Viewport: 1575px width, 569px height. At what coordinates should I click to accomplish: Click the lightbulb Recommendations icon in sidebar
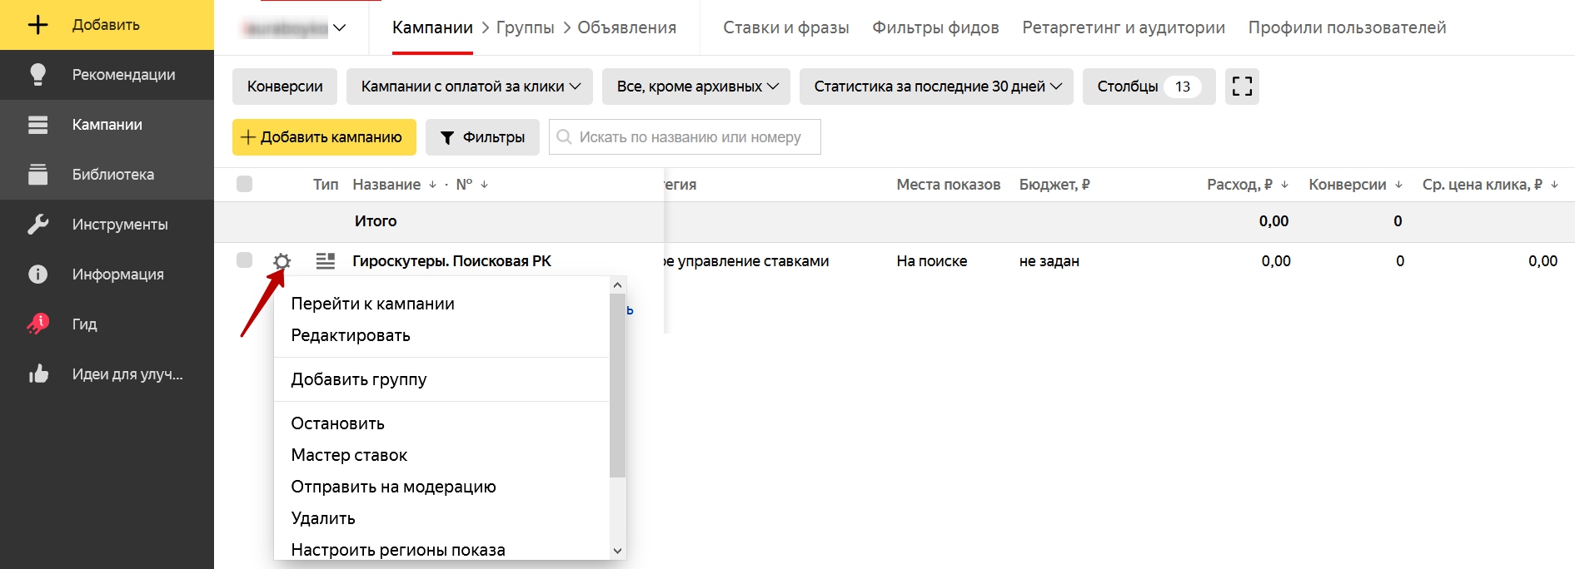[37, 75]
